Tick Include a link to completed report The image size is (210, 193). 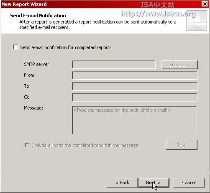[27, 145]
